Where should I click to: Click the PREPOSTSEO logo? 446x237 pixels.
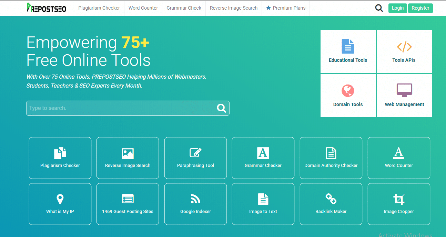pos(47,8)
